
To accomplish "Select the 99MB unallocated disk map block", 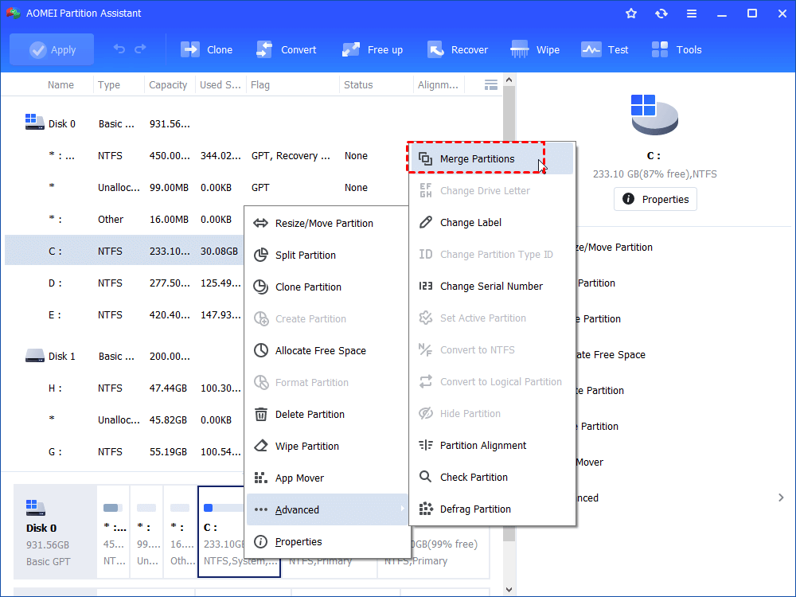I will tap(146, 532).
